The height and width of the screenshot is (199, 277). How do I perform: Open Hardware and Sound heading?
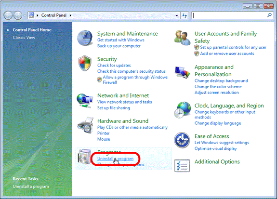coord(123,121)
